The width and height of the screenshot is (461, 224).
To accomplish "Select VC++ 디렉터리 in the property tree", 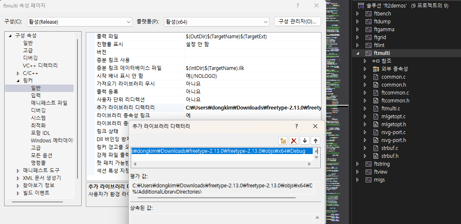I will coord(40,65).
